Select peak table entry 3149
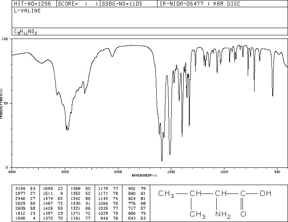The height and width of the screenshot is (222, 288). [20, 189]
